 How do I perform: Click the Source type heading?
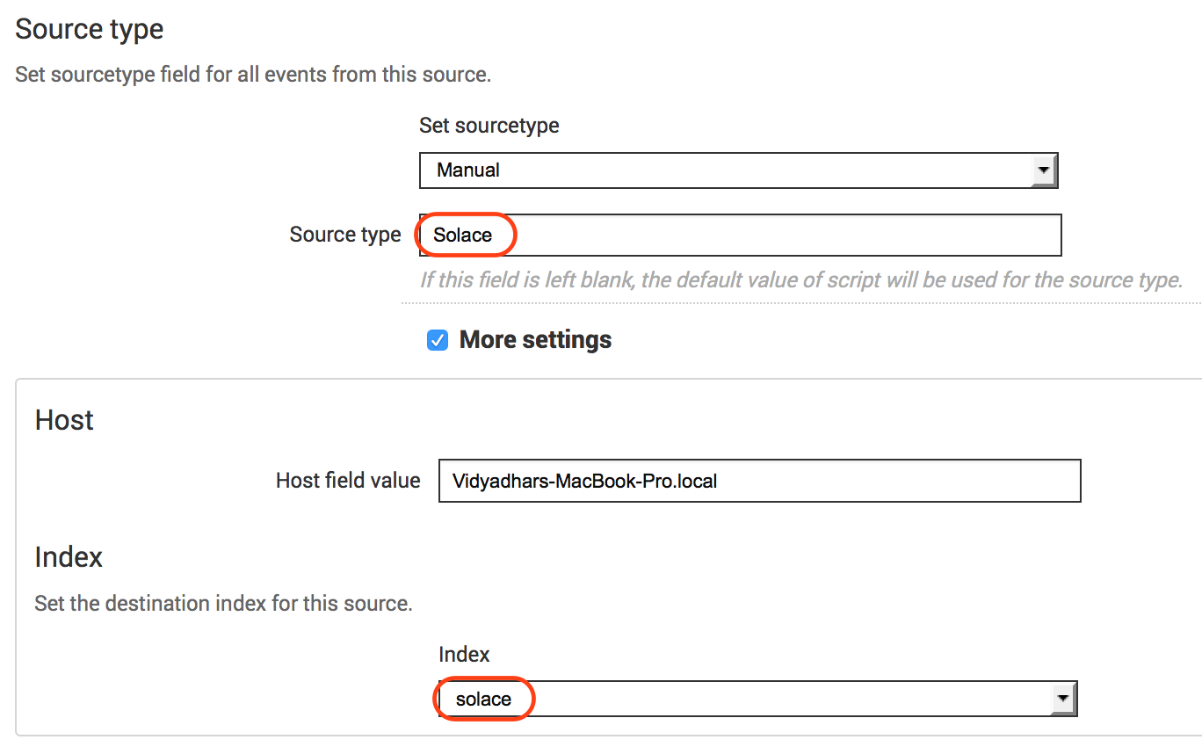pos(90,29)
